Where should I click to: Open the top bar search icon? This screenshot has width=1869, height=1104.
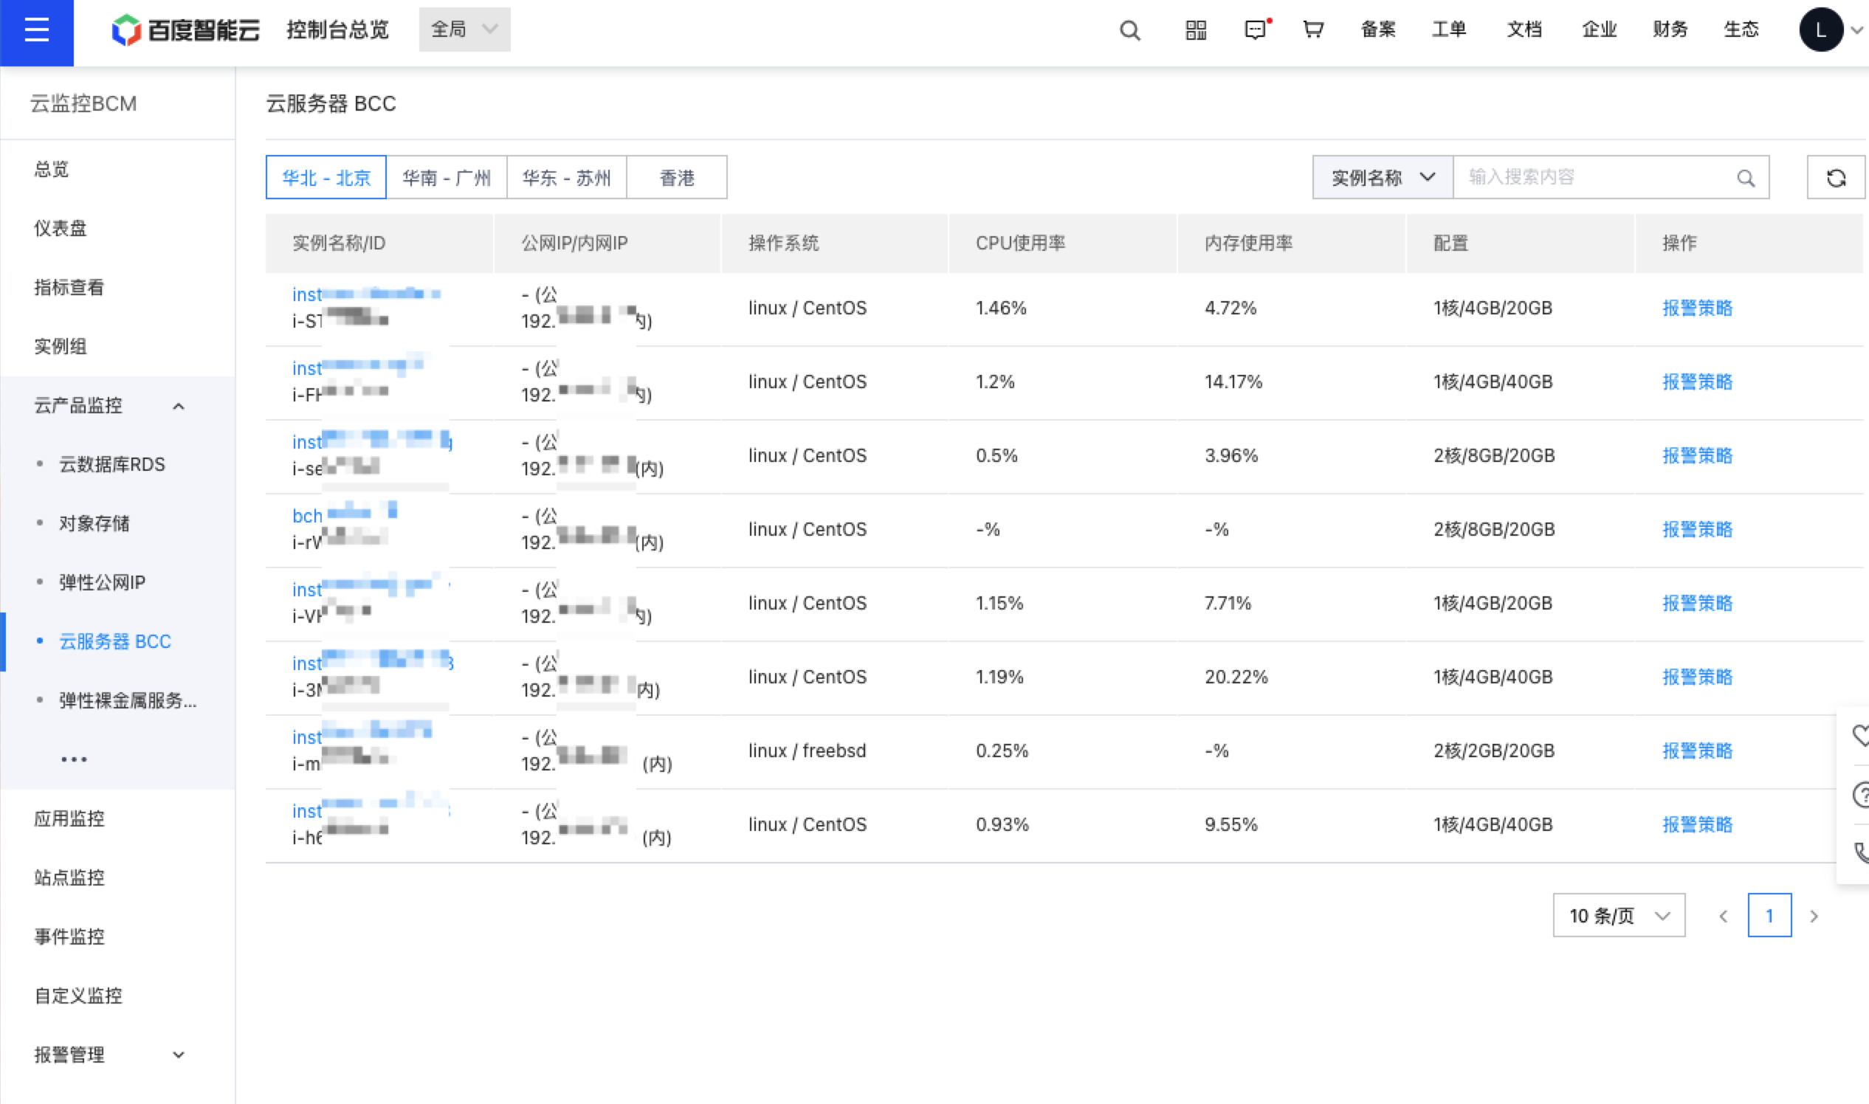pos(1129,30)
